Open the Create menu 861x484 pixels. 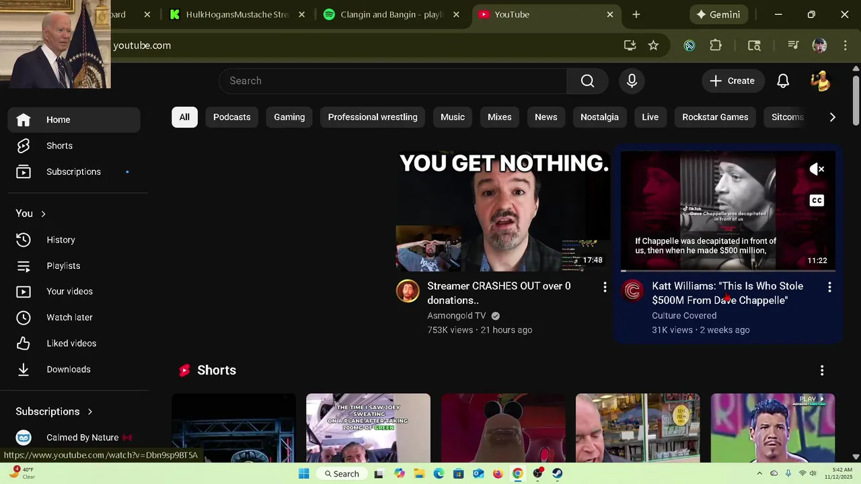[733, 81]
